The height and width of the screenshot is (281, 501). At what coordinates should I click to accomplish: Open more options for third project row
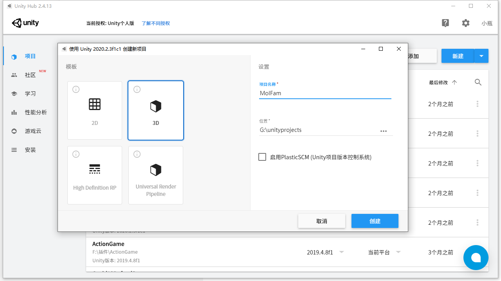478,163
